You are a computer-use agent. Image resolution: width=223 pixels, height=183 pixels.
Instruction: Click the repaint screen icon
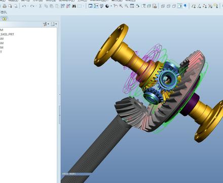(91, 6)
